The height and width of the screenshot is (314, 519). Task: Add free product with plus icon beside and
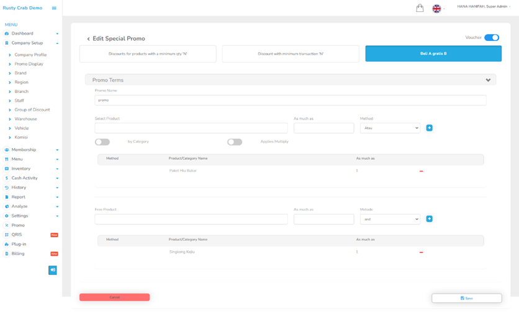[x=430, y=219]
